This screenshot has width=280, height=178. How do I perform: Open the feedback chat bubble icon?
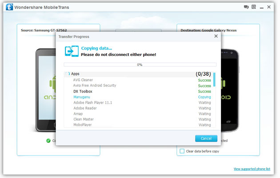pos(246,7)
